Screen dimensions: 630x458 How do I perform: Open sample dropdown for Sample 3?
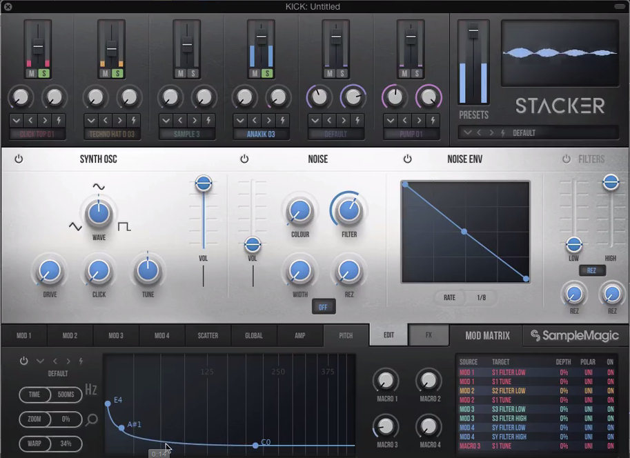[166, 120]
